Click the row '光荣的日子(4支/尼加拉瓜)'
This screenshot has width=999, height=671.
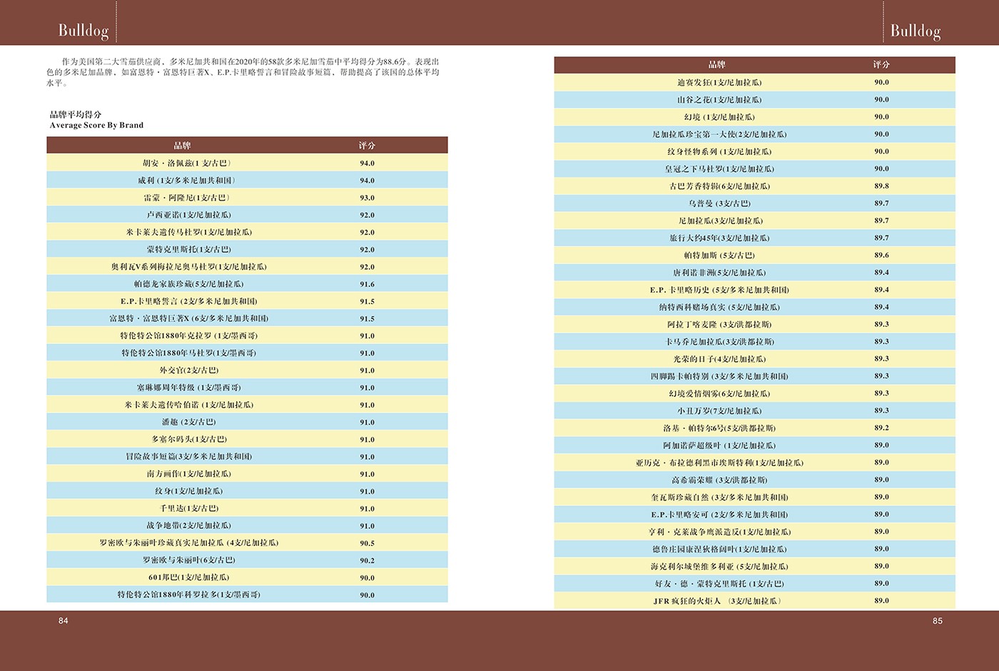tap(754, 358)
